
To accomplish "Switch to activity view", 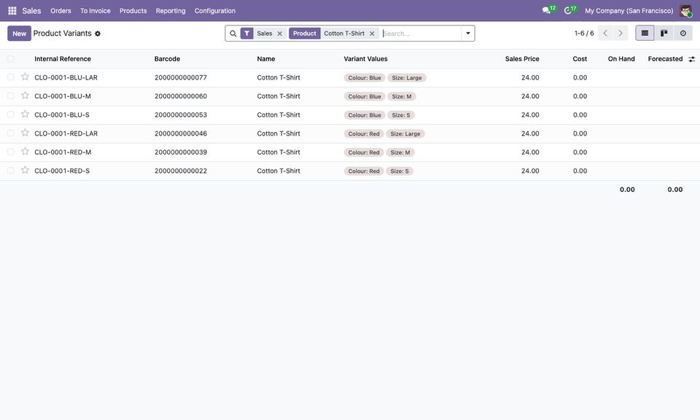I will pos(683,33).
